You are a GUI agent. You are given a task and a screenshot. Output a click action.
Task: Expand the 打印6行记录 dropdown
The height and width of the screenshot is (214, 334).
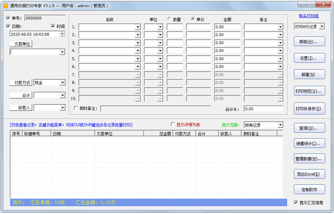point(322,27)
